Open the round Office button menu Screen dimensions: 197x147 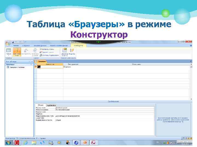coord(8,43)
